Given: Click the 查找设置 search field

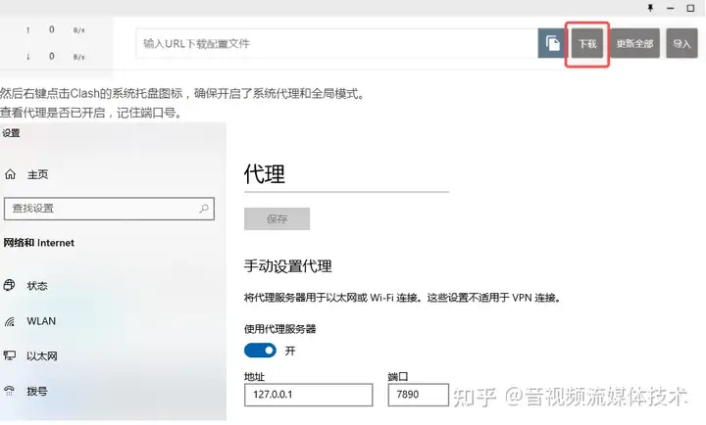Looking at the screenshot, I should click(x=109, y=209).
